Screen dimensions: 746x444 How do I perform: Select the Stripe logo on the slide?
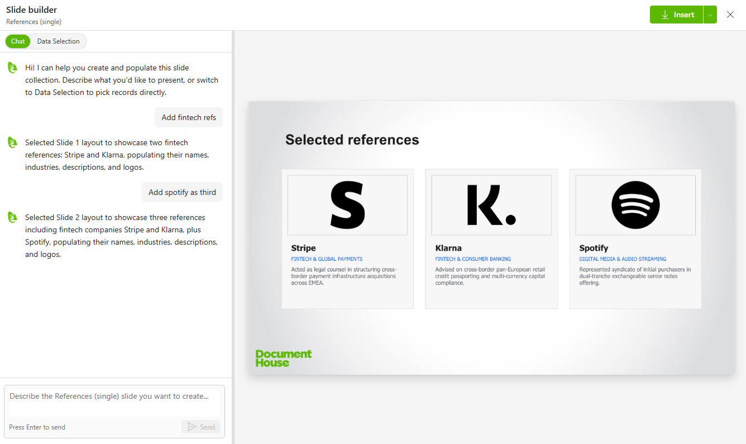[x=347, y=205]
